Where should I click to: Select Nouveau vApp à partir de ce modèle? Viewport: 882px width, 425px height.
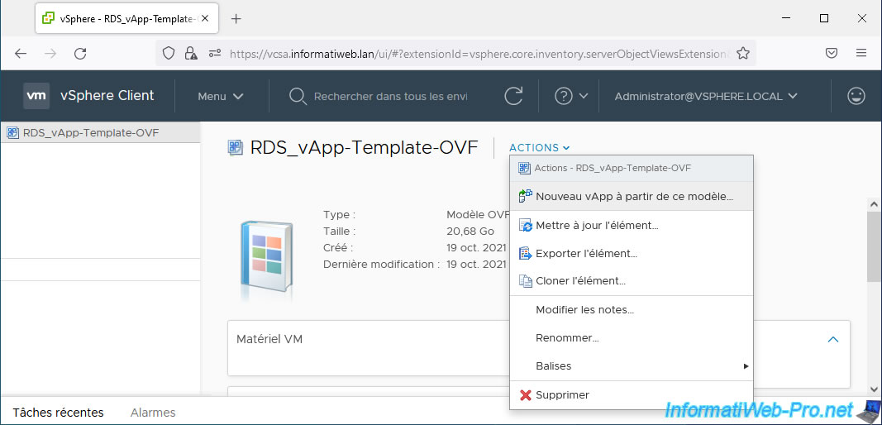pos(632,197)
